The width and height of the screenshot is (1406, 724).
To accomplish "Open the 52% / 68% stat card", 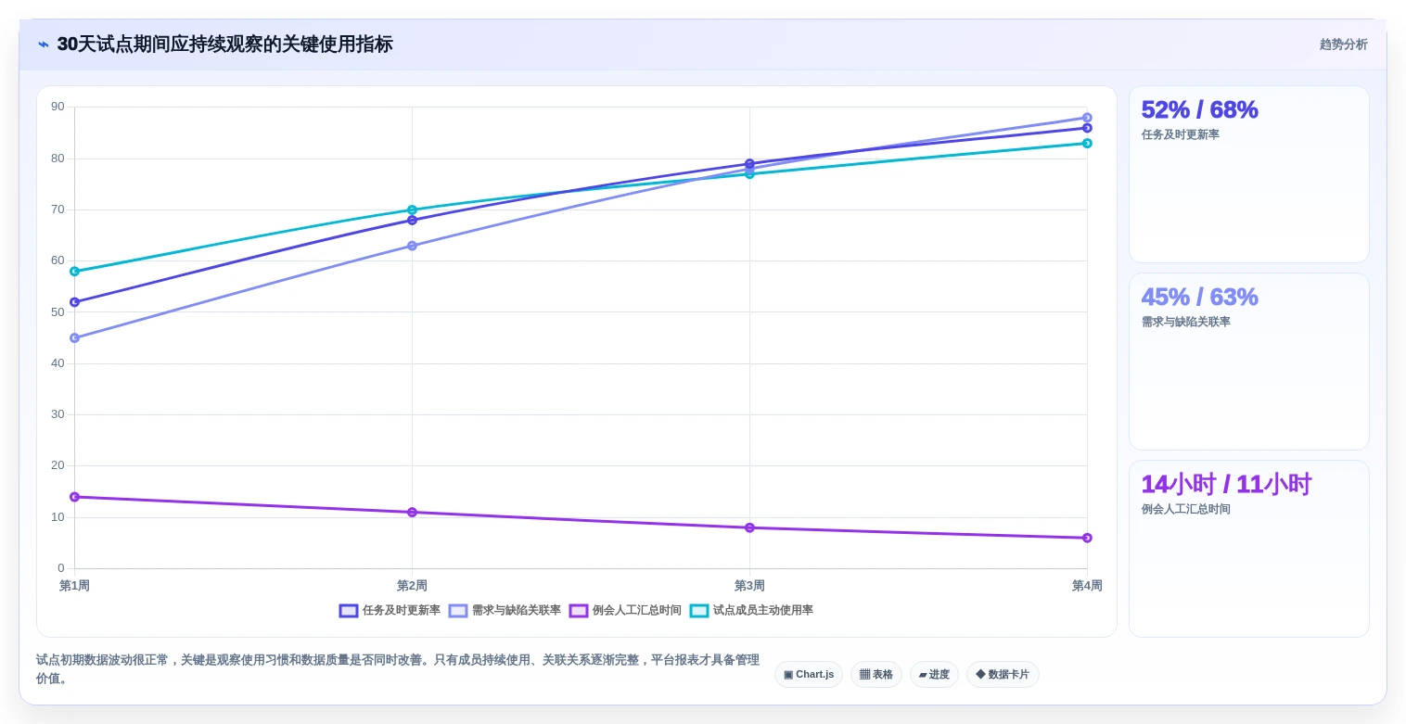I will (1248, 174).
